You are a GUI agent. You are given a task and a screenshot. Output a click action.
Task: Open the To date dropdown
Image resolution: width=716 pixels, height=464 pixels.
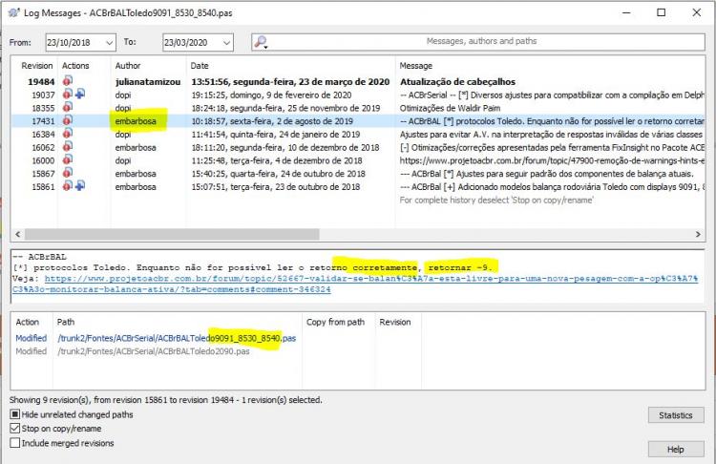coord(226,42)
